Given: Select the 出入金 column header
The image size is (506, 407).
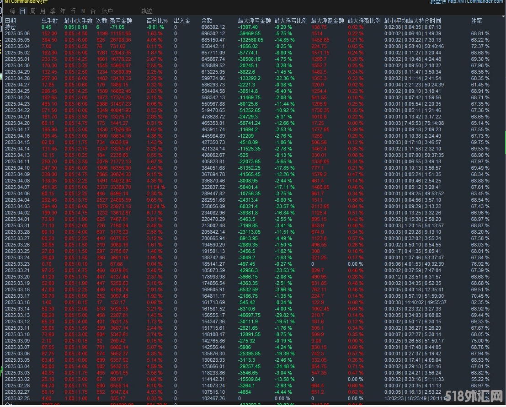Looking at the screenshot, I should tap(182, 21).
